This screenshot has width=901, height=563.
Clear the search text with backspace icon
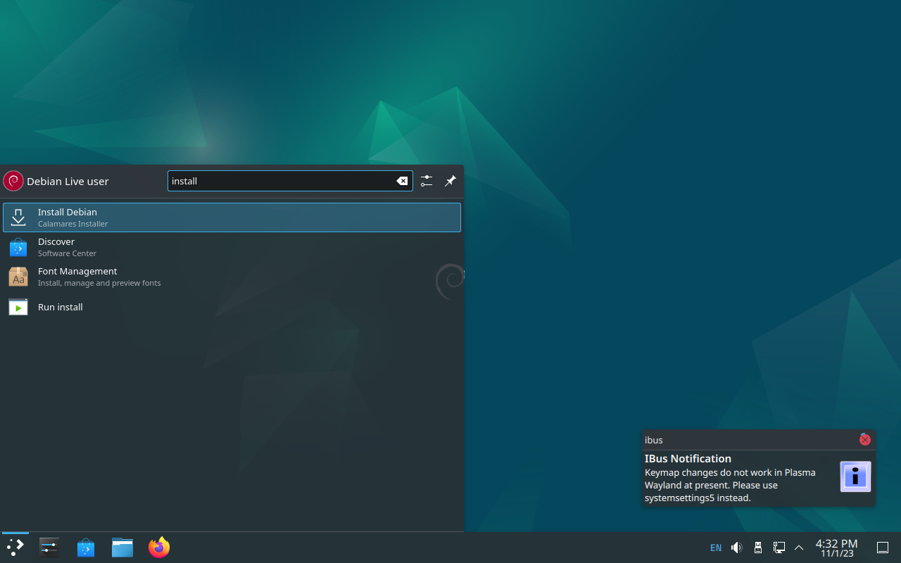coord(402,181)
